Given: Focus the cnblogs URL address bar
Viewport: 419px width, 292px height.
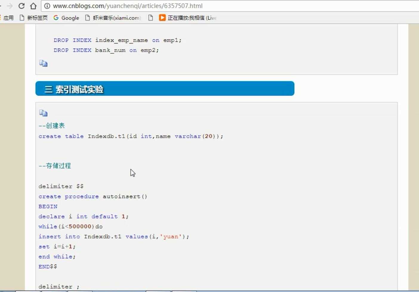Looking at the screenshot, I should [x=230, y=6].
